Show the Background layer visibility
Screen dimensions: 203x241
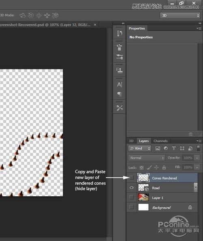point(132,207)
